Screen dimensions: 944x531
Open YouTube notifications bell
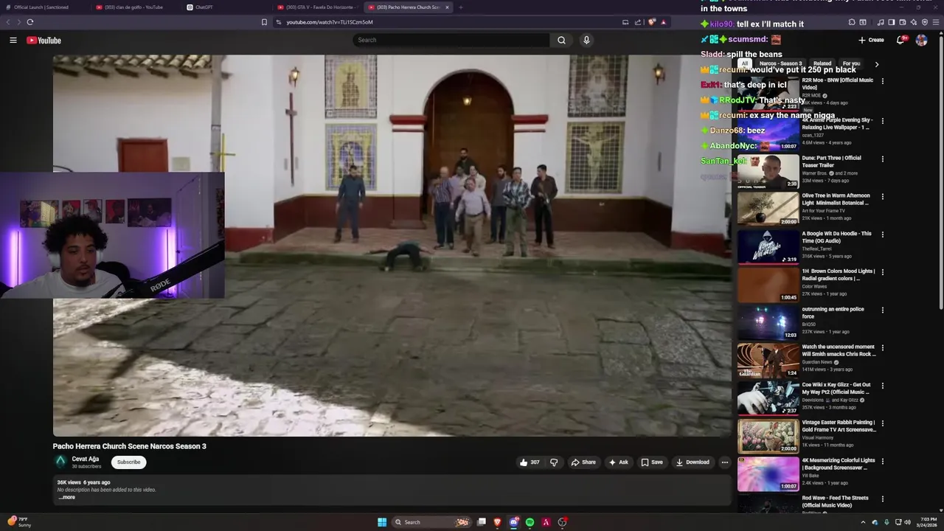pyautogui.click(x=900, y=40)
